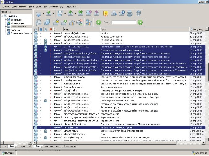The image size is (209, 156).
Task: Save the message with the floppy envelope icon
Action: (122, 13)
